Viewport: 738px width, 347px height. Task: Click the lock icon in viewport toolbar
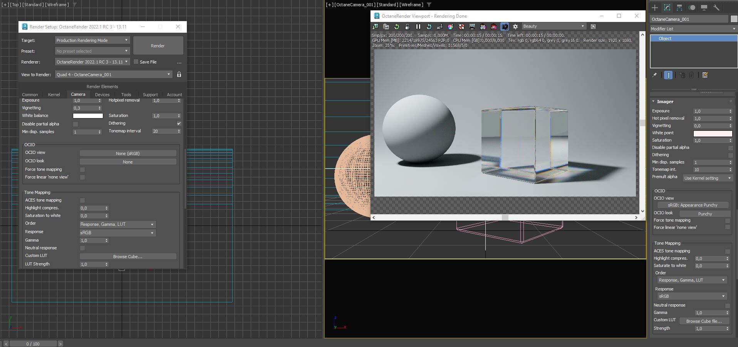[407, 27]
